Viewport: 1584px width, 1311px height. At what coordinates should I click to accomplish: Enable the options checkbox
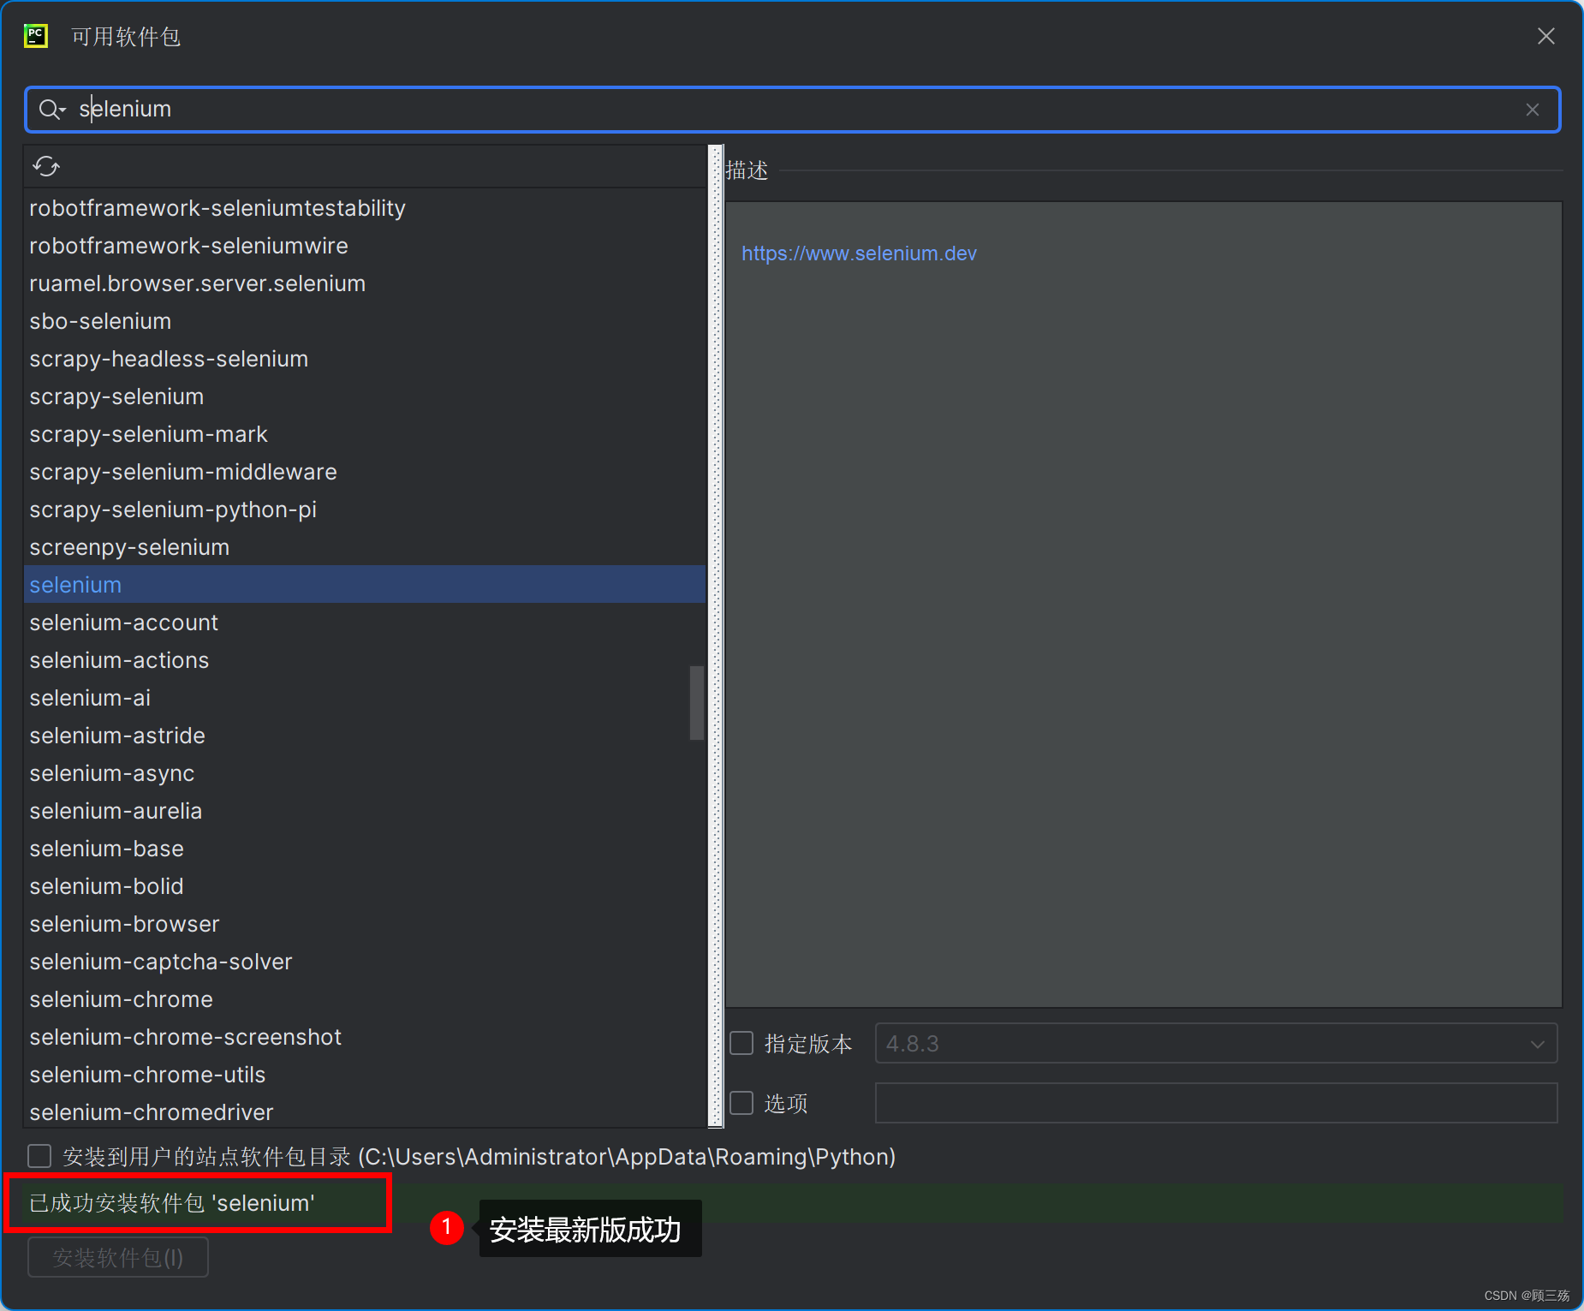741,1103
